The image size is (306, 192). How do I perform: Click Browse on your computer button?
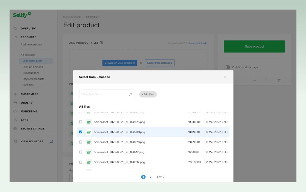120,63
